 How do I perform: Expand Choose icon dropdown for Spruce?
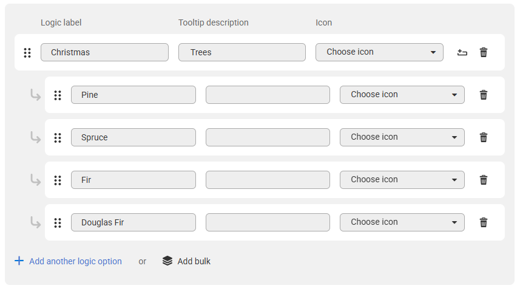402,137
